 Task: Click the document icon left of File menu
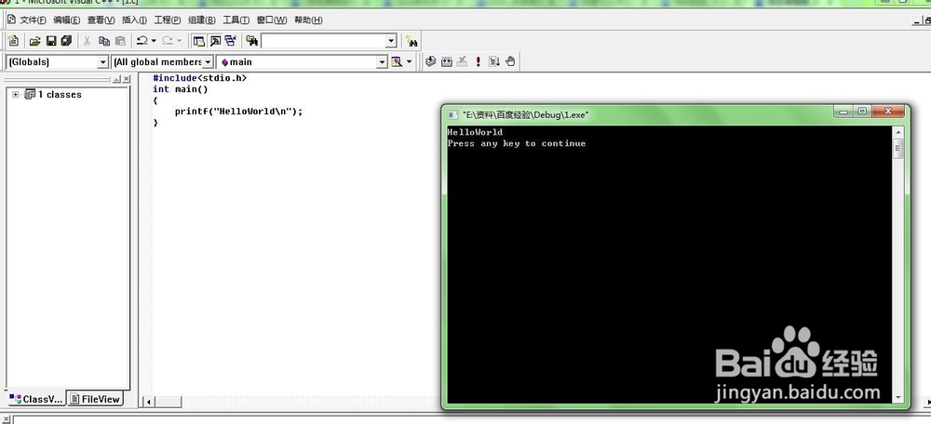coord(10,20)
